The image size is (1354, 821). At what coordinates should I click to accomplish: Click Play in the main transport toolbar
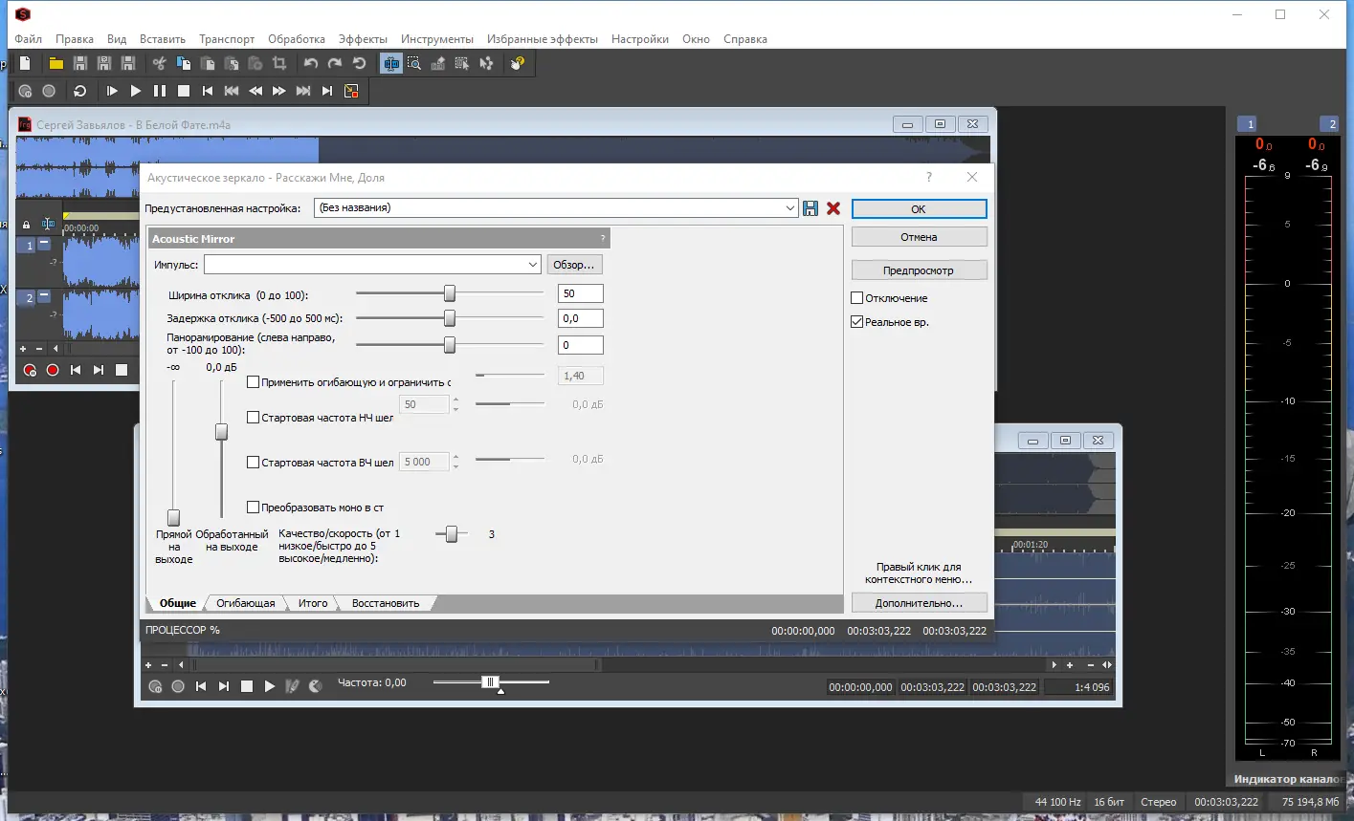point(136,91)
